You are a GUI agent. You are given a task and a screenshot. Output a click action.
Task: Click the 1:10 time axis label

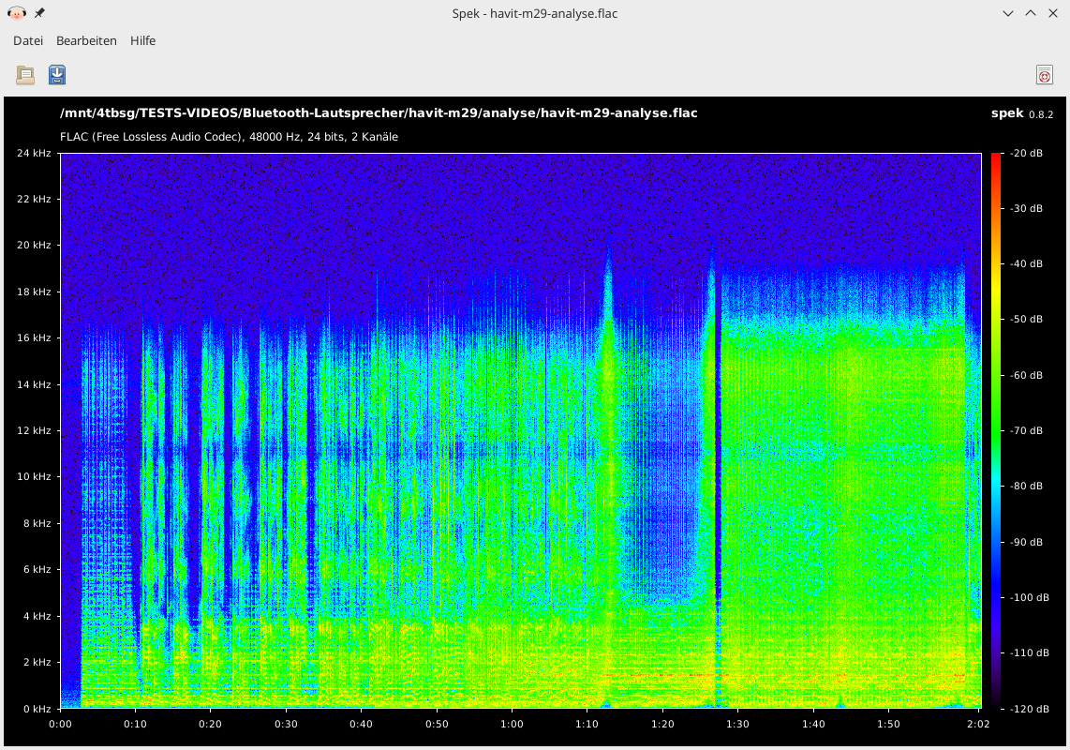(587, 724)
